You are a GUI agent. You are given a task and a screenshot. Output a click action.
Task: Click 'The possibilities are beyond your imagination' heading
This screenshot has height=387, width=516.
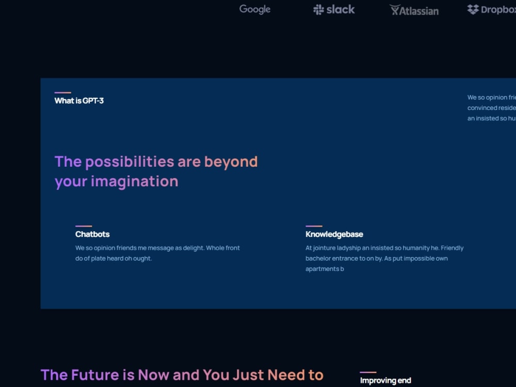click(156, 171)
